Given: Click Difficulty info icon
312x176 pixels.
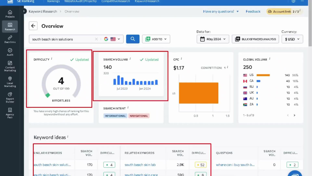Looking at the screenshot, I should click(x=52, y=58).
